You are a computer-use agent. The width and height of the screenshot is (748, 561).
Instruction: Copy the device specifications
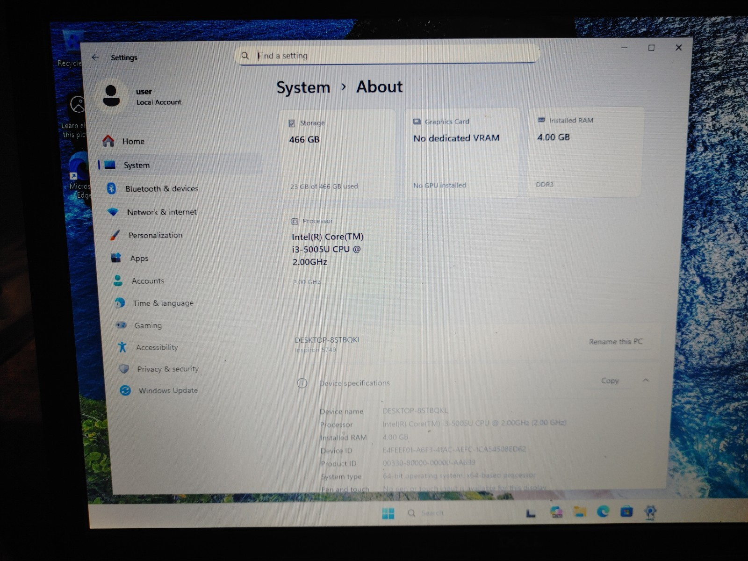click(610, 381)
